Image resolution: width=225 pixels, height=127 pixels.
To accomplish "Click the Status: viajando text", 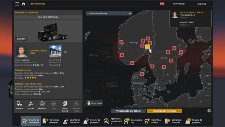I will pos(22,60).
